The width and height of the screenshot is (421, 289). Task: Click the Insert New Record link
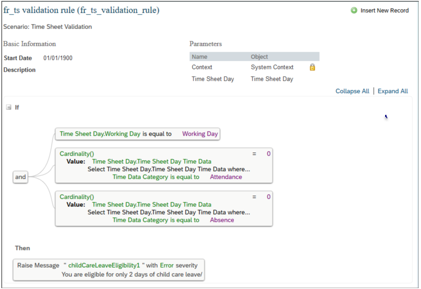(385, 10)
